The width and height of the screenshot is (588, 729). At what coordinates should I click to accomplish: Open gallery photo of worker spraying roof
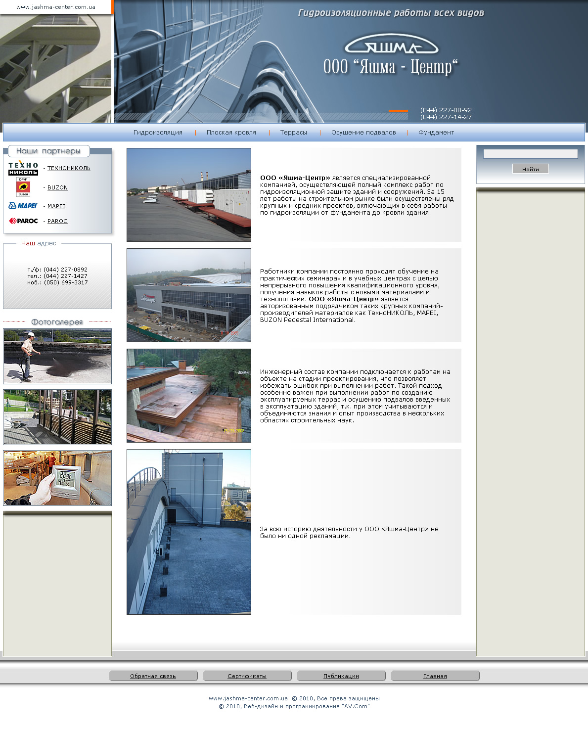(x=57, y=356)
